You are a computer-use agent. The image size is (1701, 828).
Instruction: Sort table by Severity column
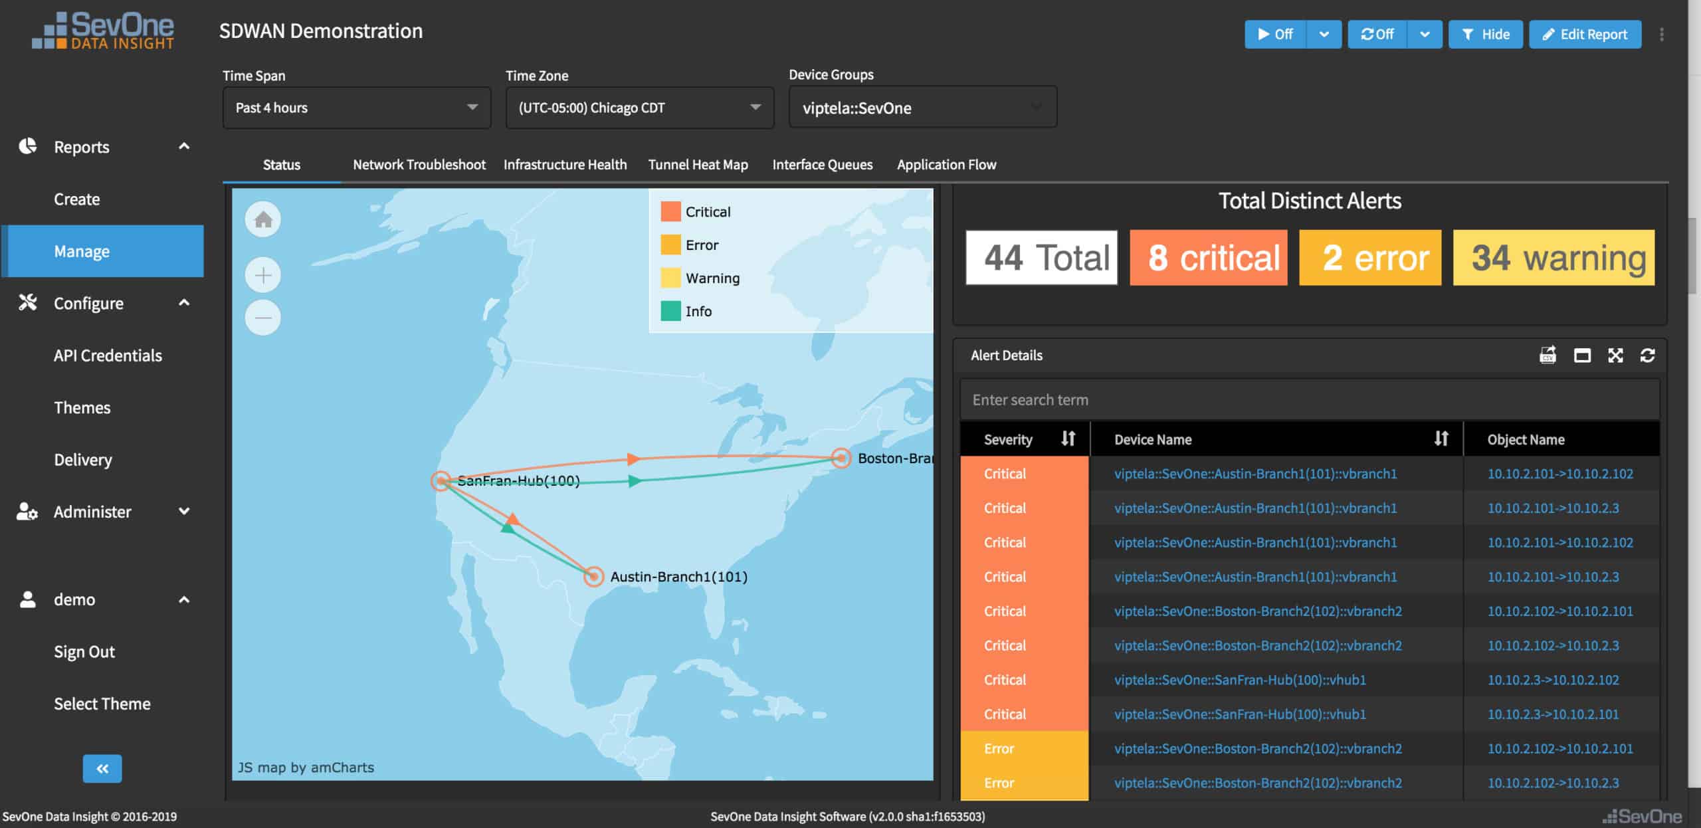click(x=1068, y=439)
